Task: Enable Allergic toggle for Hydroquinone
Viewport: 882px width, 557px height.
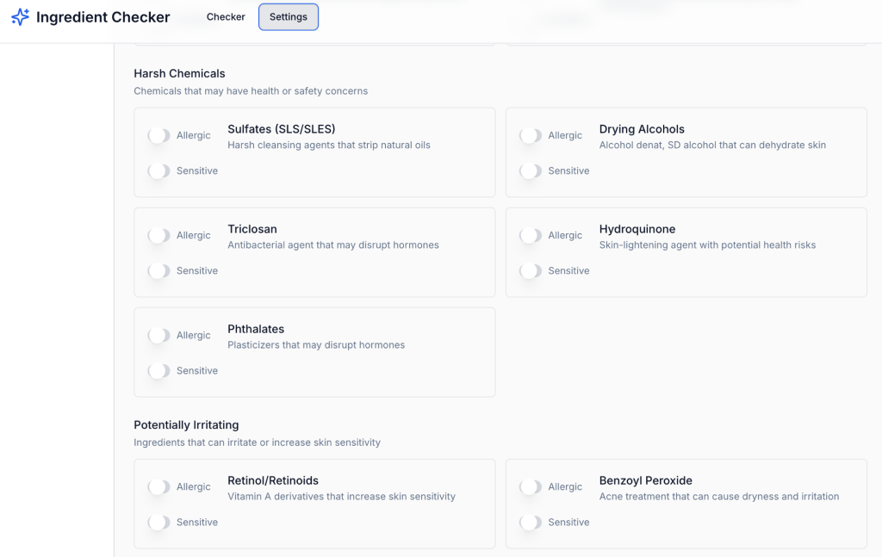Action: coord(531,235)
